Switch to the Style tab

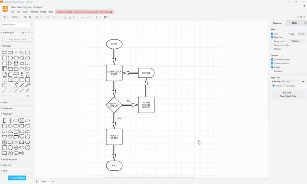(x=294, y=23)
